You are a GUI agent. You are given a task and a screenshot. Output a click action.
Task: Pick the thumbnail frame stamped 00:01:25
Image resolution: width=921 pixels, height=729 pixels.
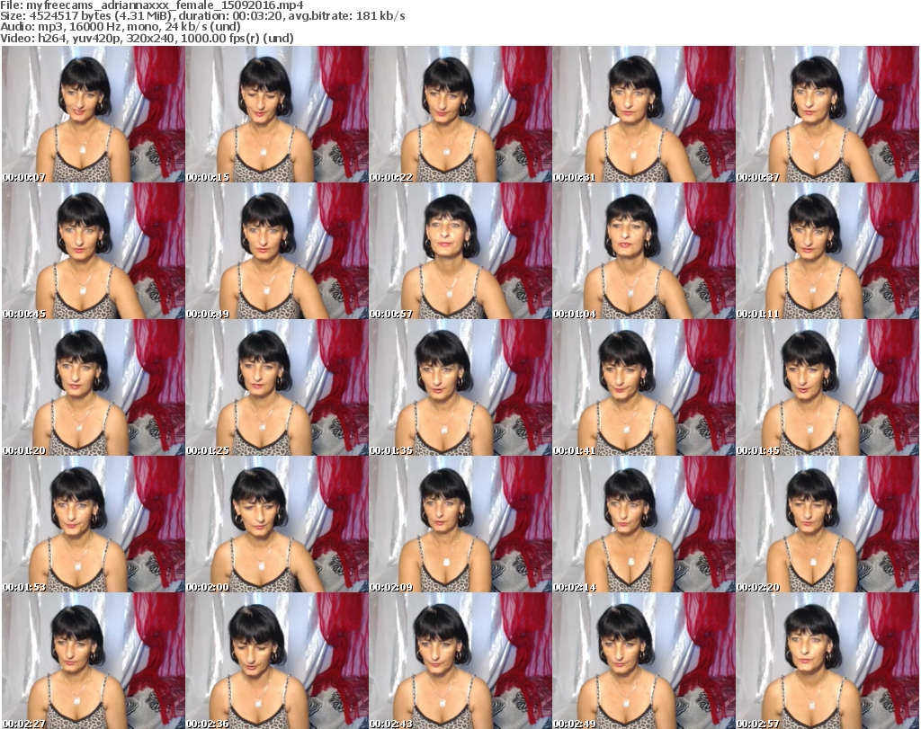click(x=277, y=387)
